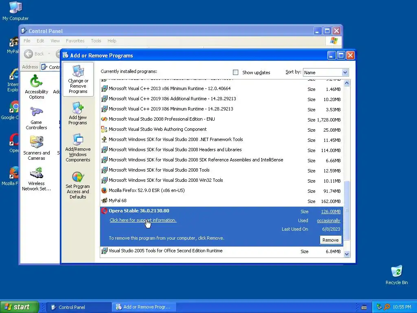
Task: Click the 10:55 PM taskbar clock
Action: pos(402,307)
